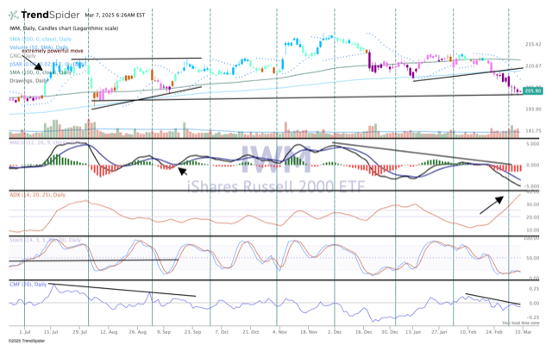
Task: Click the '2. Dec' date on the time axis
Action: pyautogui.click(x=333, y=330)
